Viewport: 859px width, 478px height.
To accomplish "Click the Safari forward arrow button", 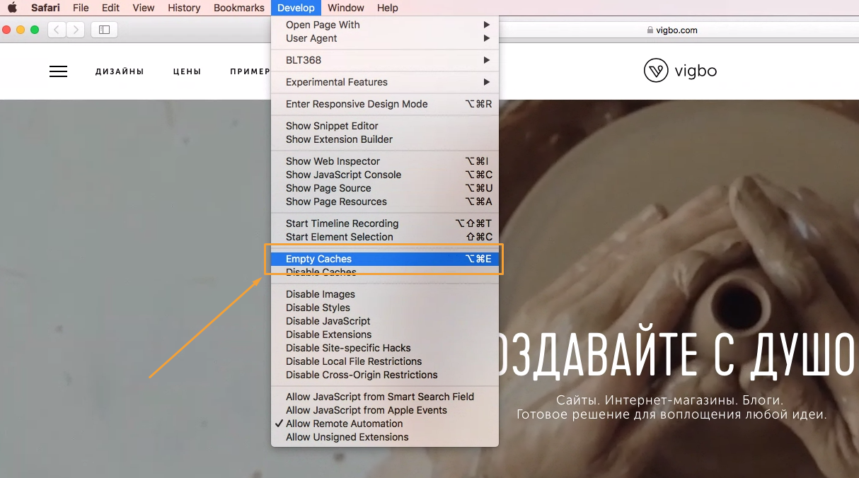I will tap(75, 30).
